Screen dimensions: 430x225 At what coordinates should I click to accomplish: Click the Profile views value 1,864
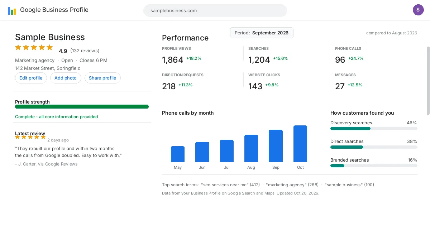coord(173,60)
